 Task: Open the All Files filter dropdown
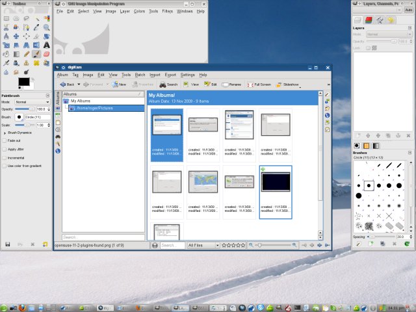202,245
